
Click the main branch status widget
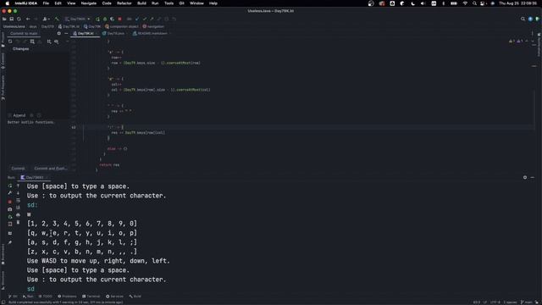tap(527, 302)
